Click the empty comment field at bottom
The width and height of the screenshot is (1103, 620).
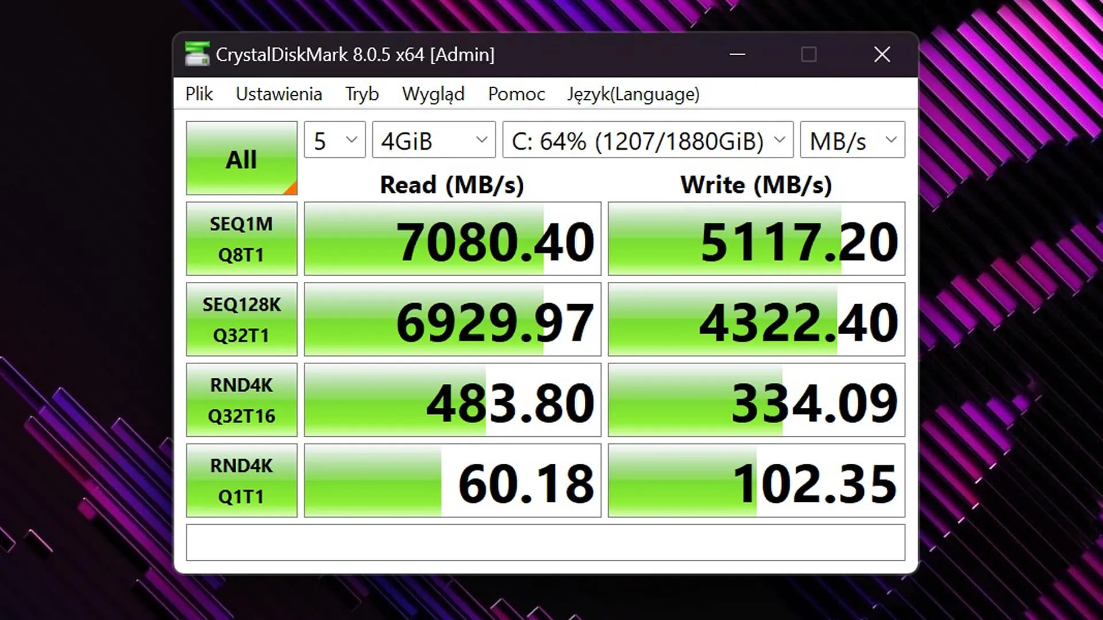pyautogui.click(x=545, y=542)
